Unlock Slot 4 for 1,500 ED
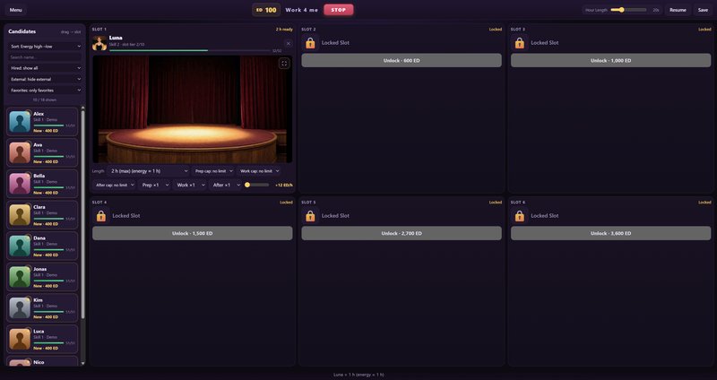 [193, 233]
